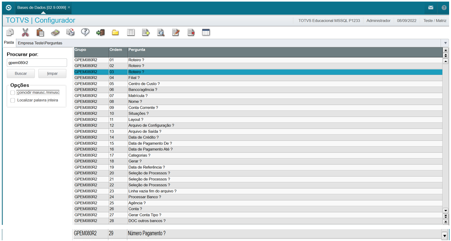Click the exit door icon

pyautogui.click(x=100, y=33)
